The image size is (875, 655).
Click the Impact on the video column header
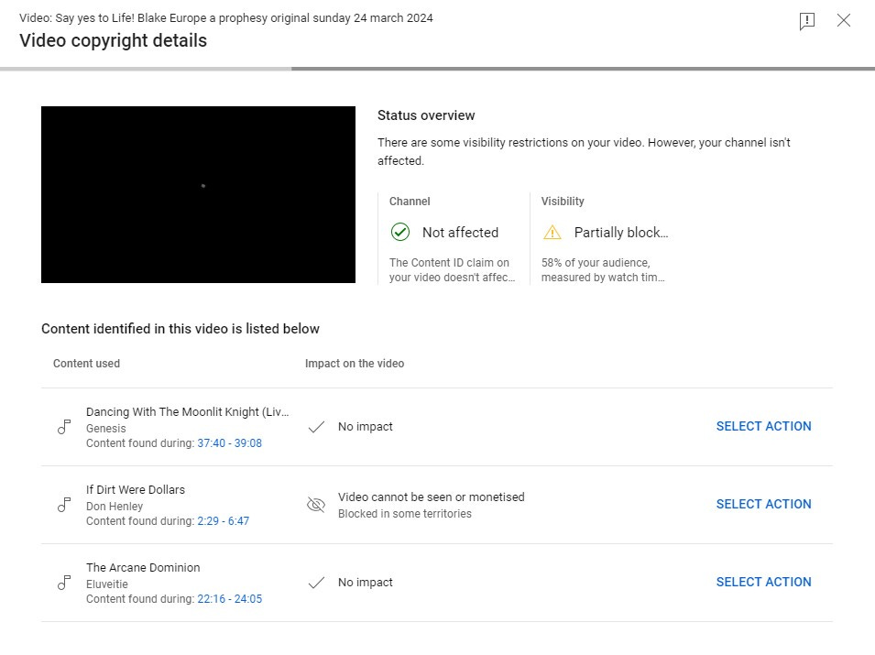355,364
